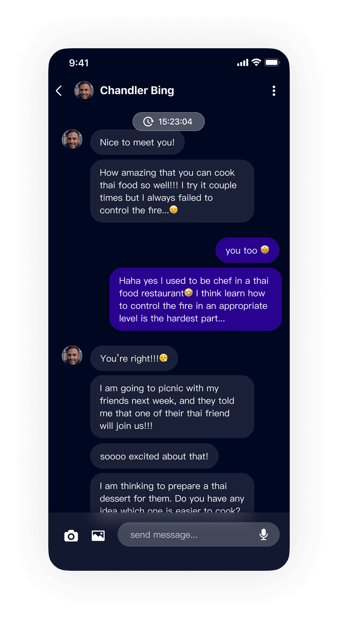Tap the clock icon in timestamp pill
This screenshot has width=338, height=619.
148,122
